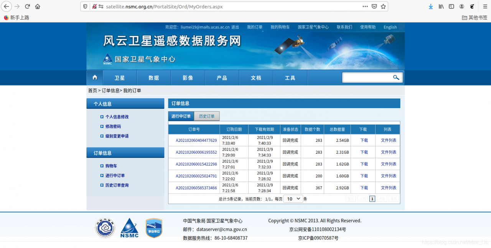
Task: Open the page actions three-dot menu
Action: coord(365,7)
